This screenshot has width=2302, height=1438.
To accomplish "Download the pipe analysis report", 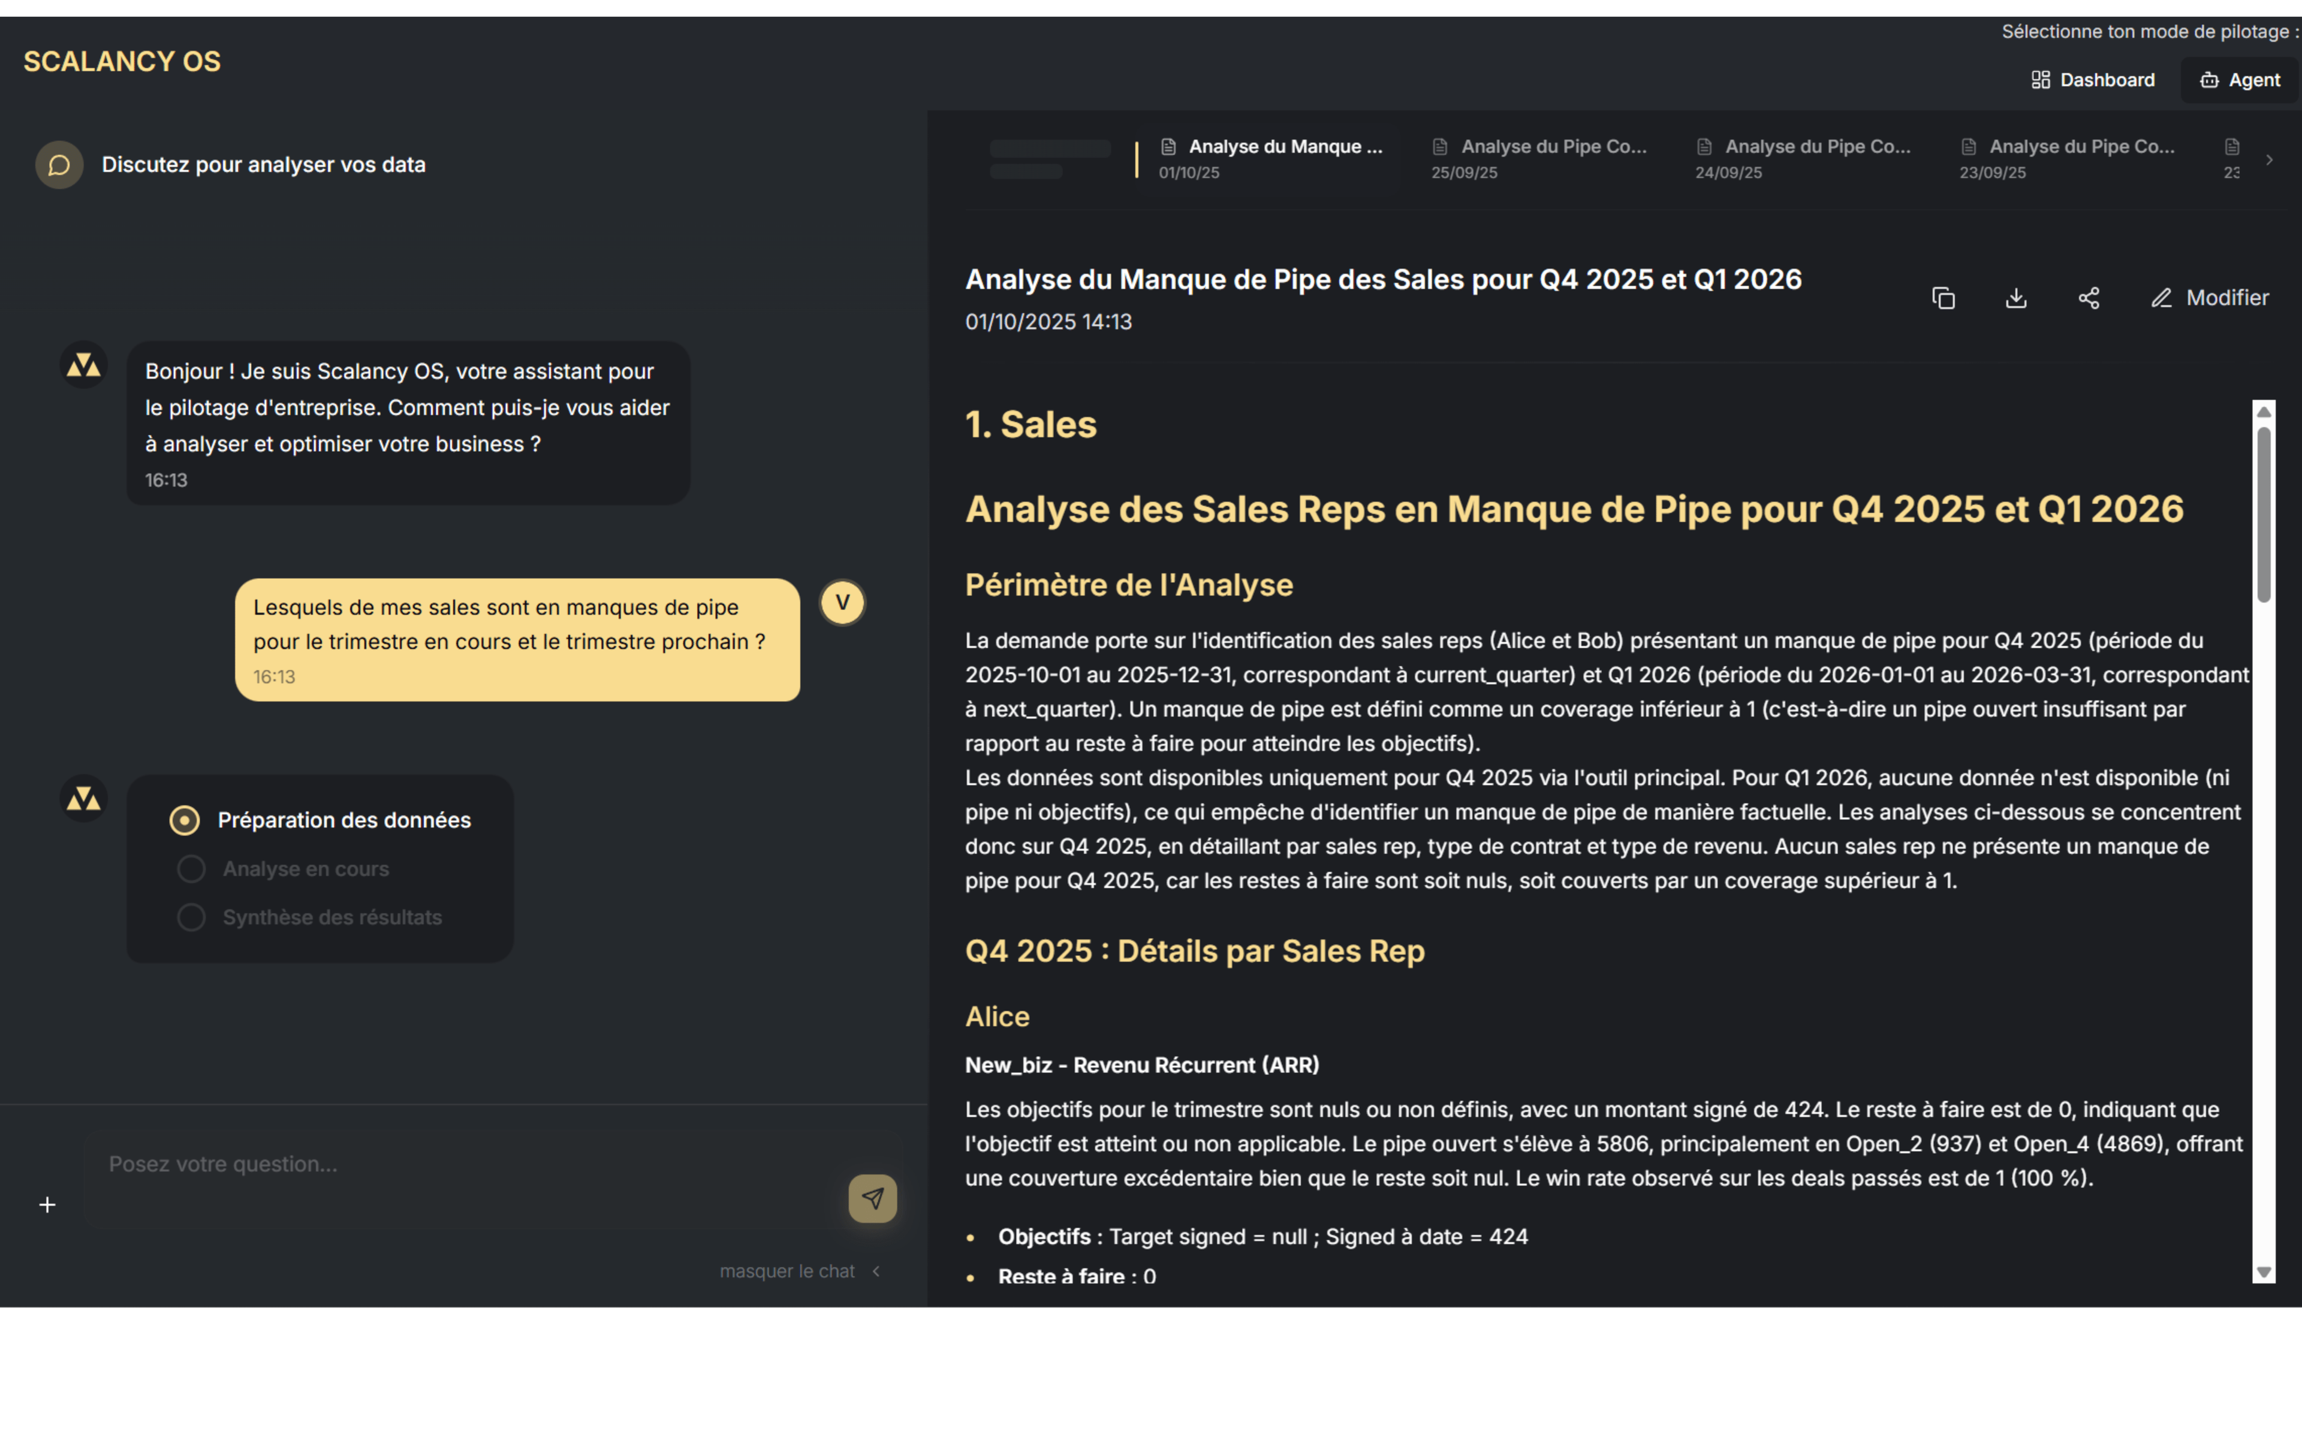I will point(2017,298).
